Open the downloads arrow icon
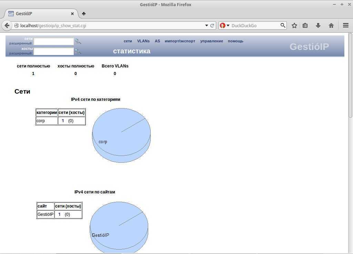 pos(318,25)
